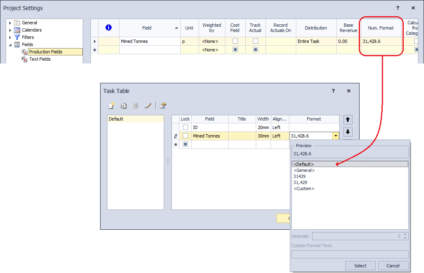Open the Format dropdown for Mined Tonnes

click(335, 136)
